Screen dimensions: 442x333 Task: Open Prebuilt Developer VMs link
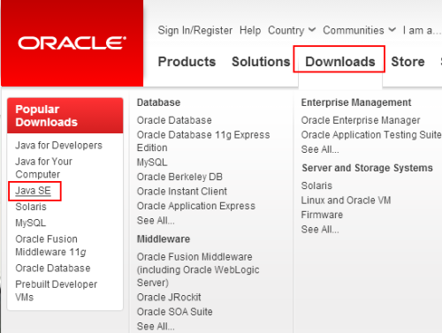57,291
